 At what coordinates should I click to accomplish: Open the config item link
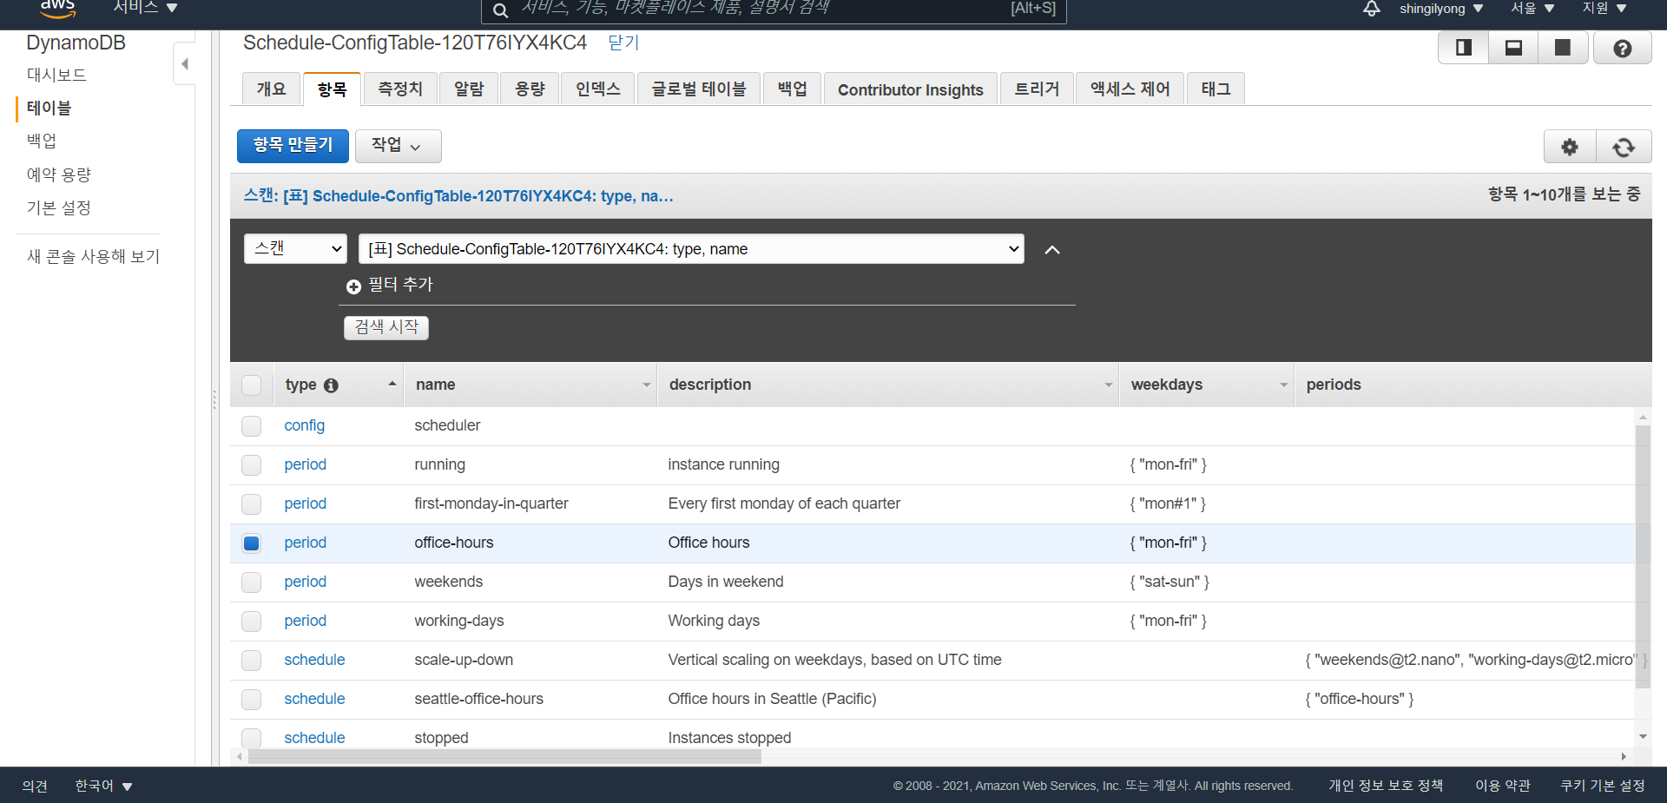304,425
